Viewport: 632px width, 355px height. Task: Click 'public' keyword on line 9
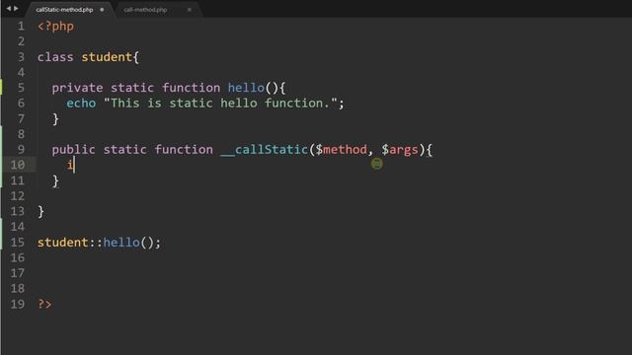click(73, 150)
